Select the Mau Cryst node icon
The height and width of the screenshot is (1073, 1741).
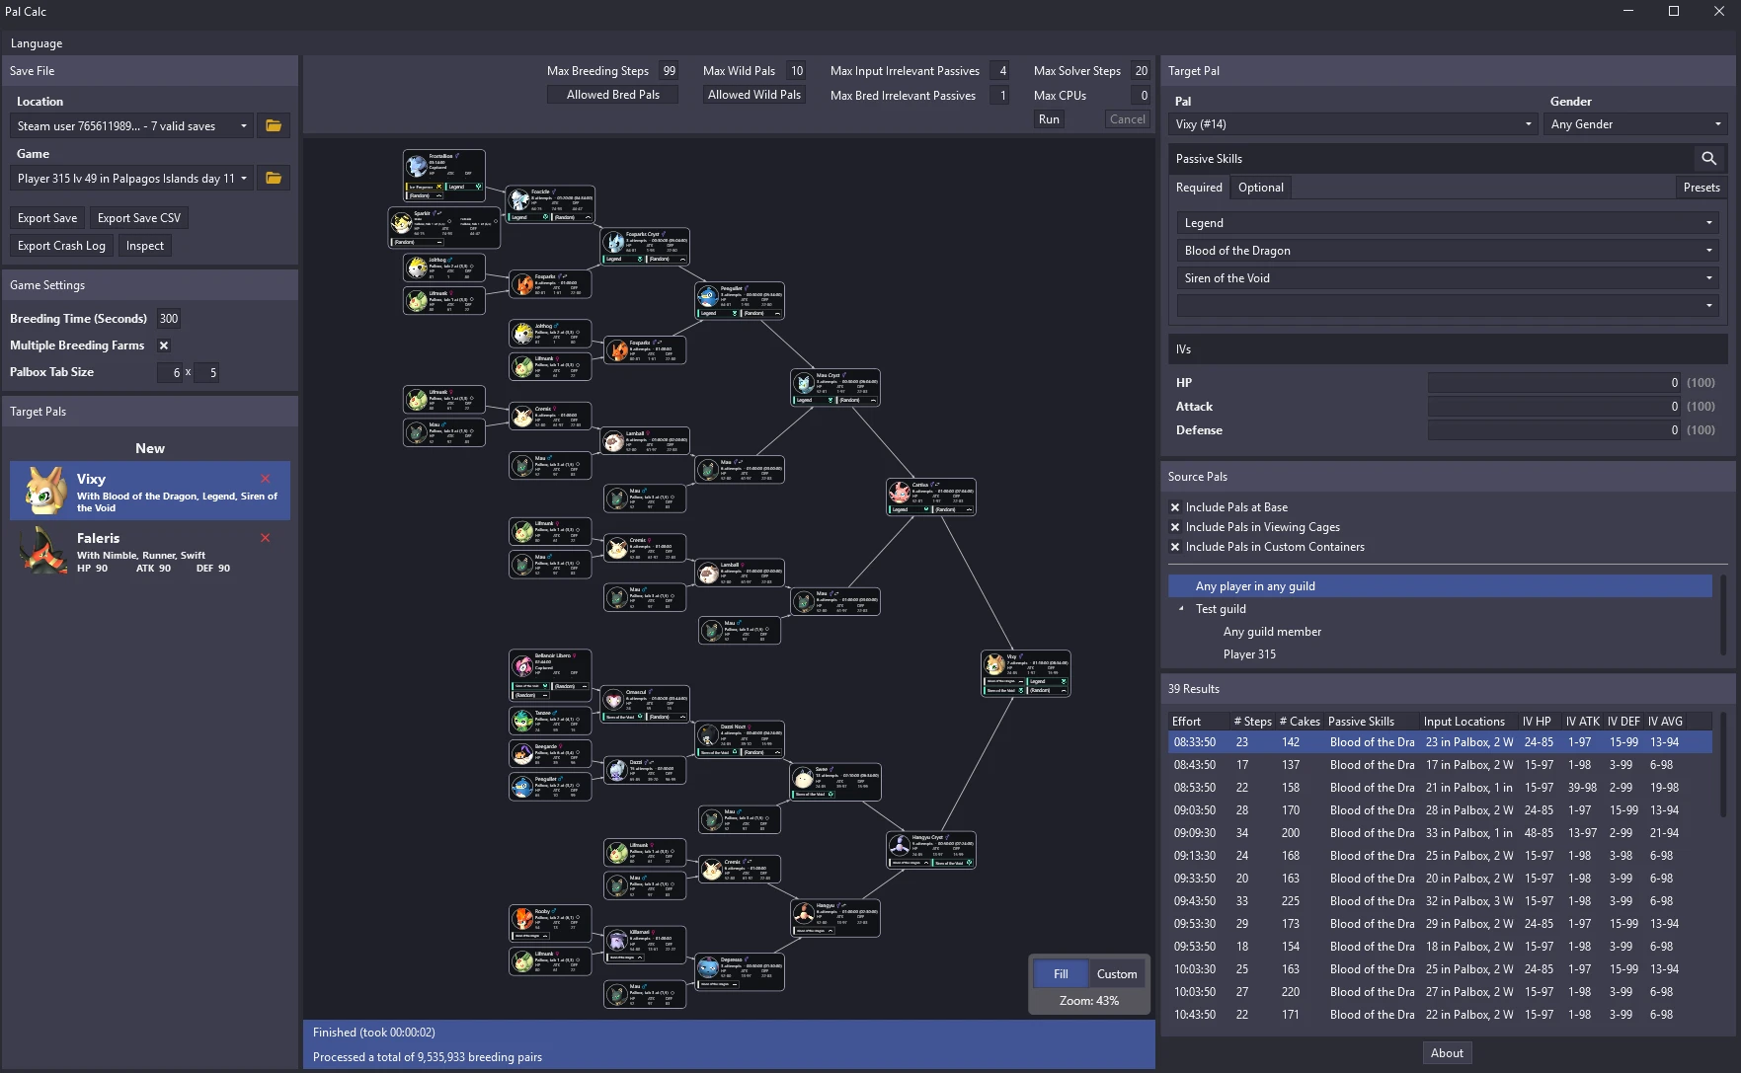805,384
